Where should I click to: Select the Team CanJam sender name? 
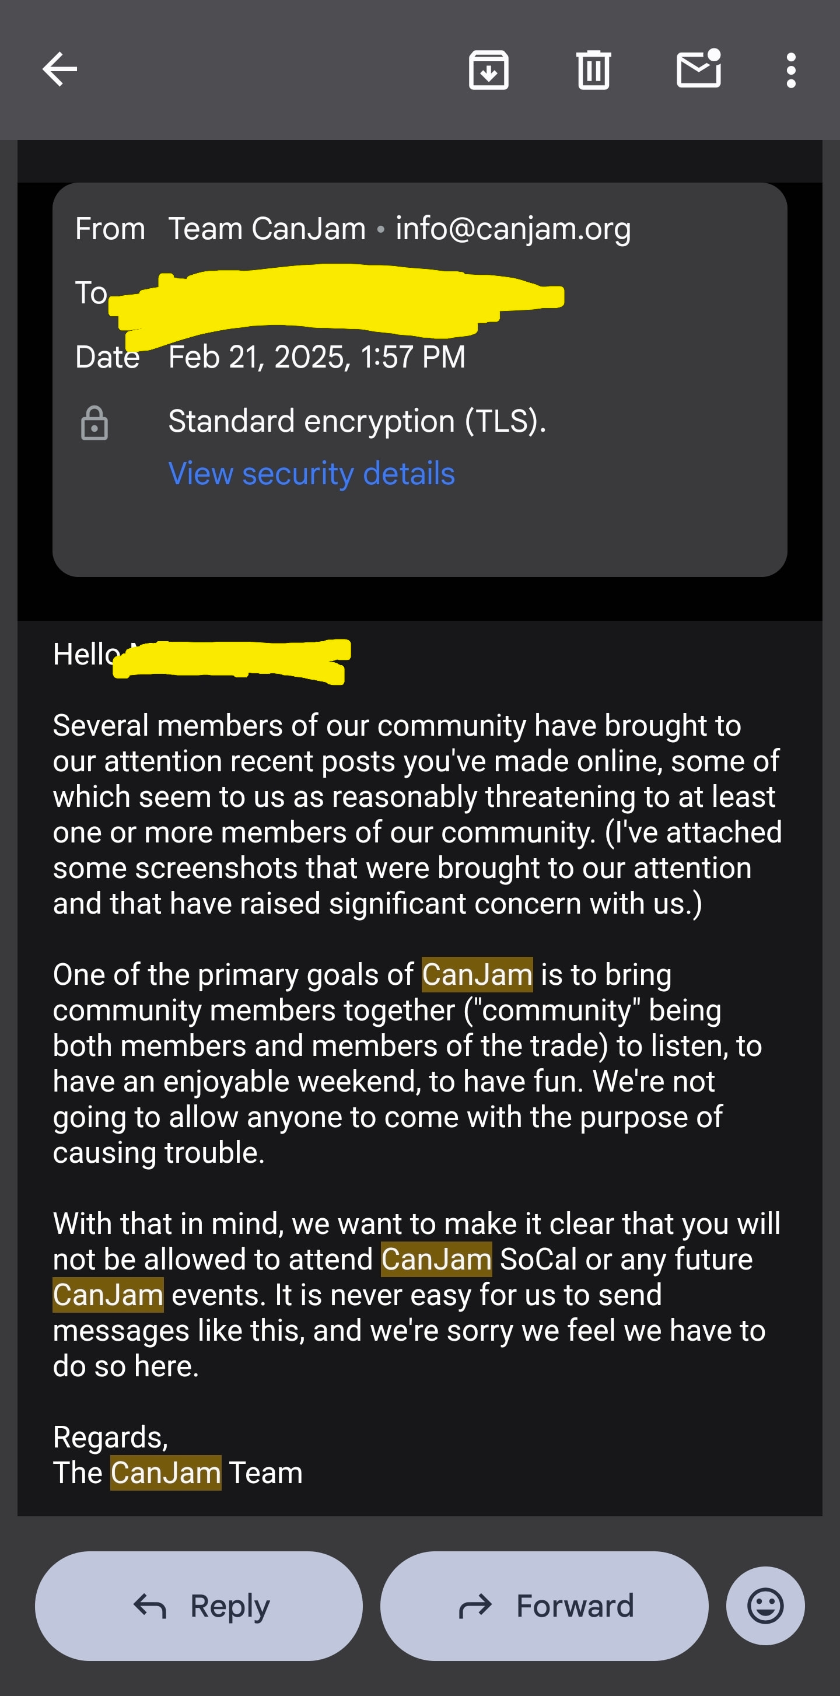(267, 229)
